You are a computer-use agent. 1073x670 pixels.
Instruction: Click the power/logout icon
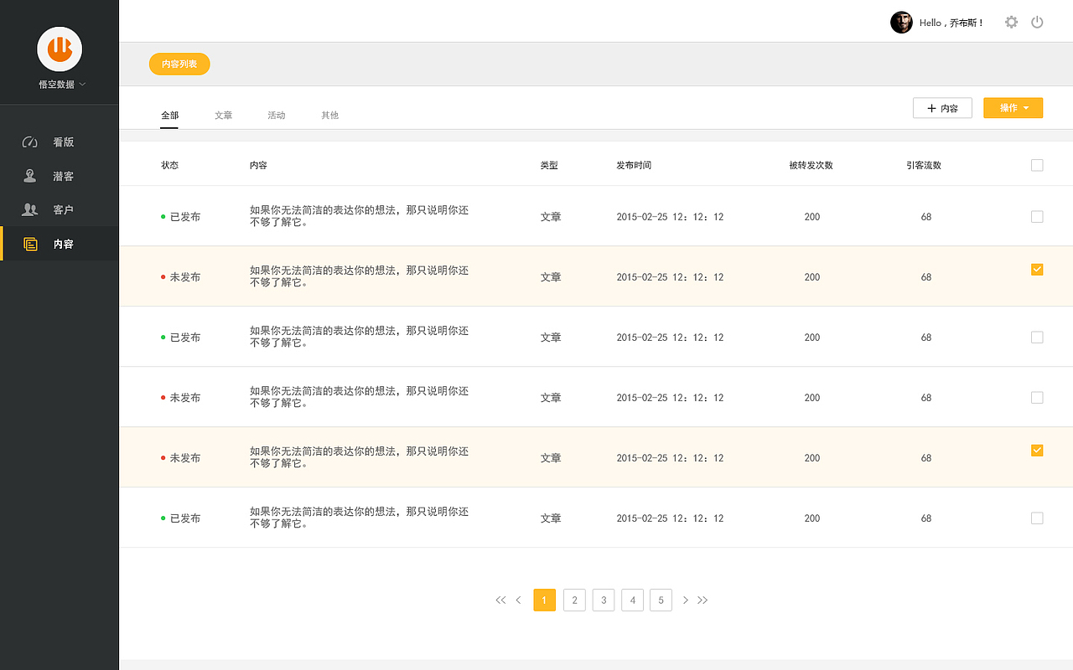coord(1037,22)
